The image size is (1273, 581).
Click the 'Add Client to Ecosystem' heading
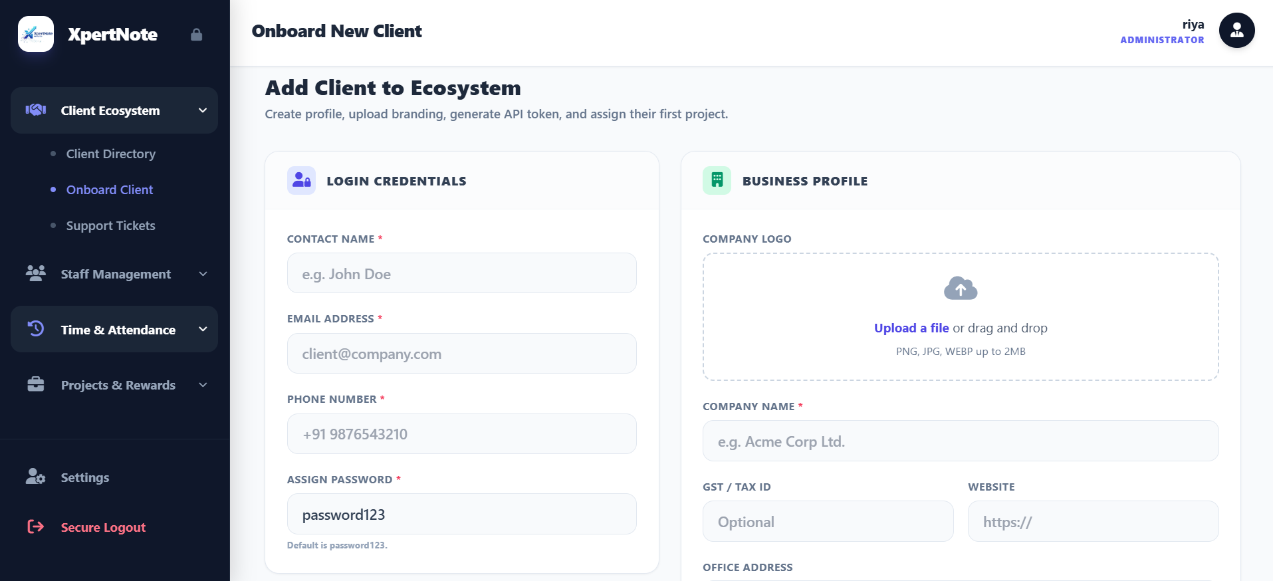click(x=393, y=88)
